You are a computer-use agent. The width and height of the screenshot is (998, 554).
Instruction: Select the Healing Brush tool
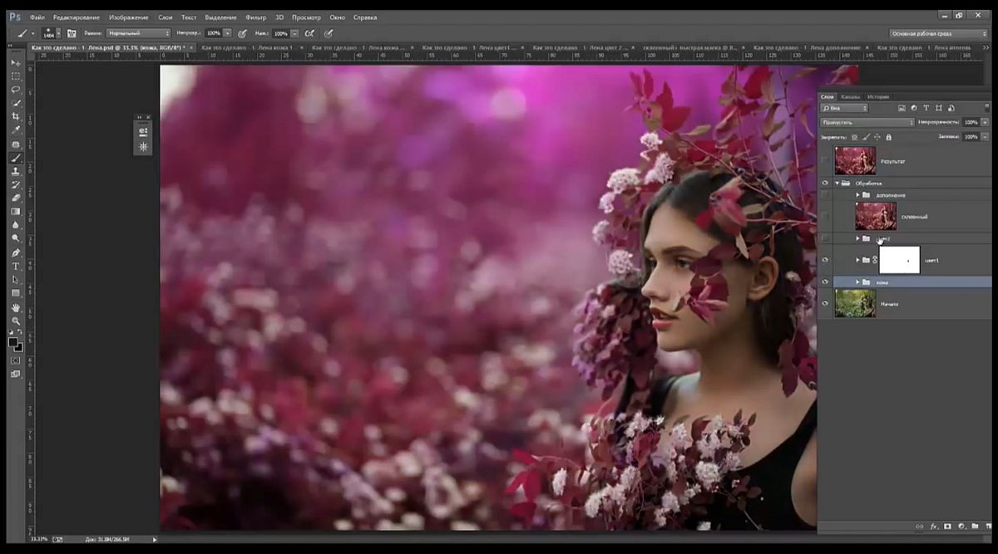pos(15,144)
